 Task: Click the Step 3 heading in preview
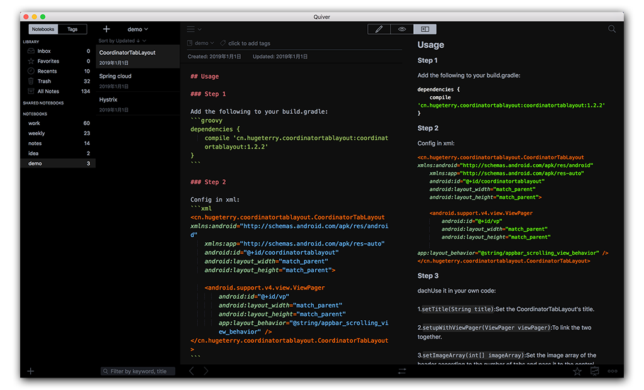coord(428,276)
